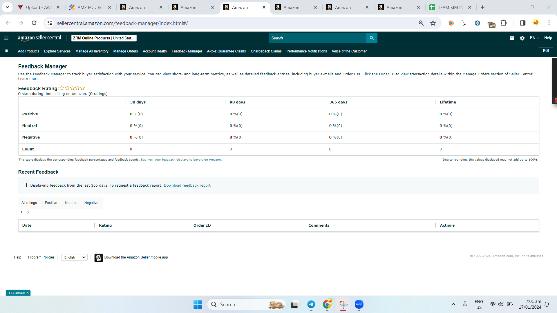This screenshot has height=313, width=557.
Task: Click the Help link in the footer
Action: [x=17, y=257]
